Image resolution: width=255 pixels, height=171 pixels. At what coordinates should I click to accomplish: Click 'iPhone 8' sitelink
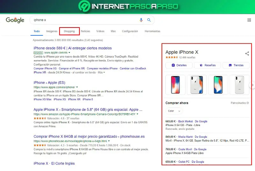(x=88, y=99)
